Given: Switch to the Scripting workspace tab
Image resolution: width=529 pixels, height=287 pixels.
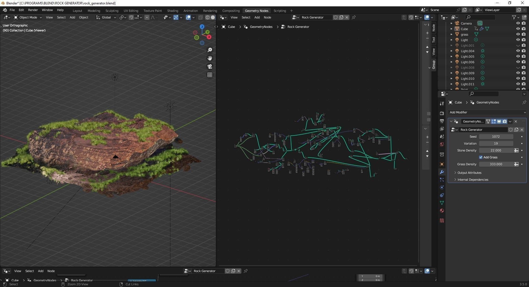Looking at the screenshot, I should tap(280, 11).
